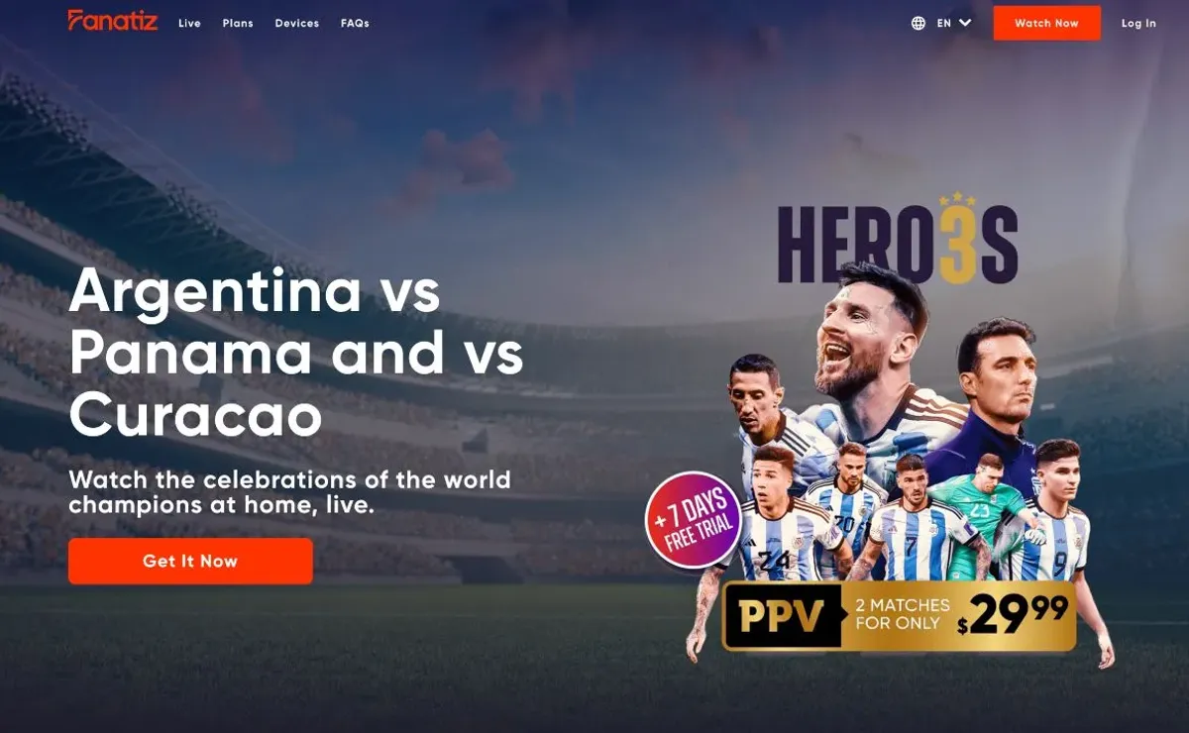Click the Fanatiz logo
The height and width of the screenshot is (733, 1189).
[x=113, y=21]
